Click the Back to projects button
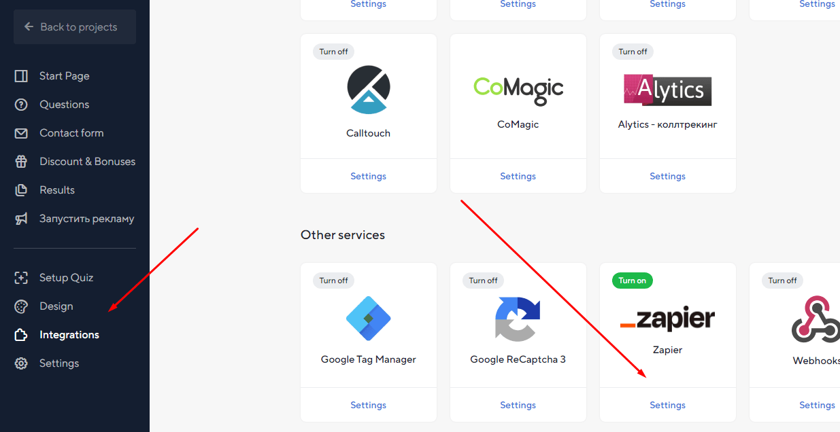 [75, 27]
